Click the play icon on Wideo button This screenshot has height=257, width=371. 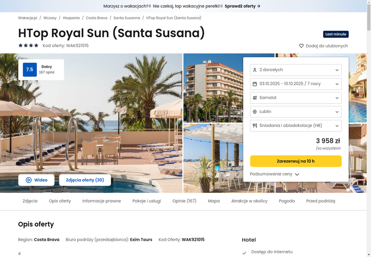pyautogui.click(x=28, y=180)
